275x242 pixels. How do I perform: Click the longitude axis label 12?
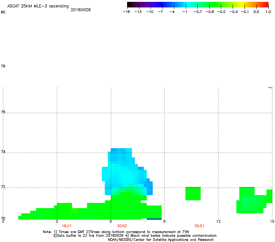(x=218, y=222)
